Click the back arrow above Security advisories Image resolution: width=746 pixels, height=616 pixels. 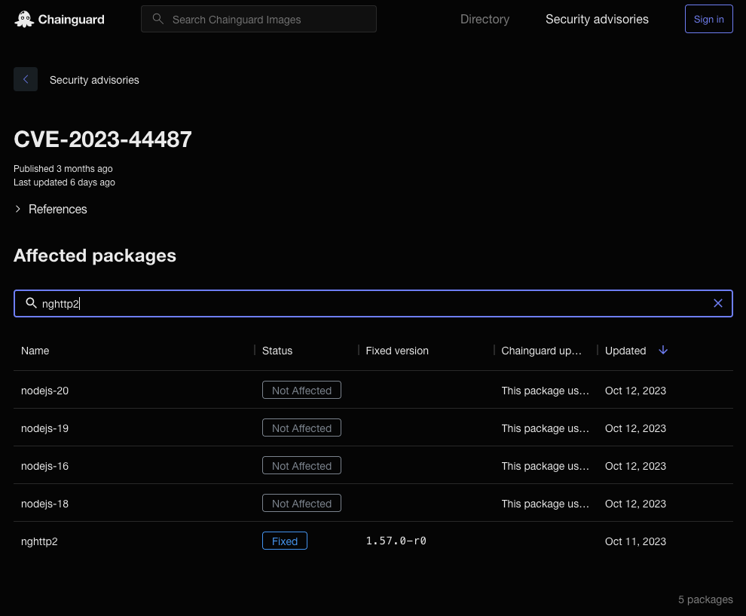(25, 79)
